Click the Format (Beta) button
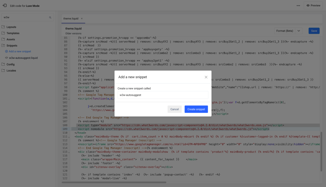 click(x=285, y=31)
